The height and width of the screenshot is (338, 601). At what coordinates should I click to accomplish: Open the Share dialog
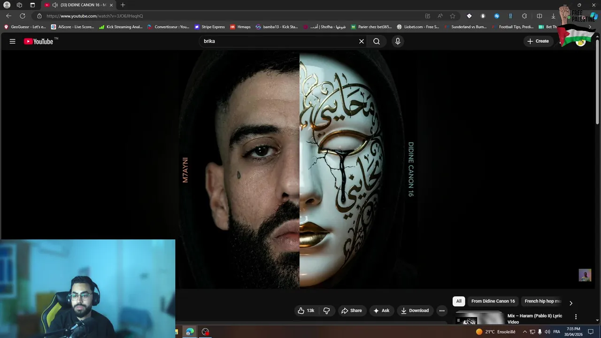(352, 310)
